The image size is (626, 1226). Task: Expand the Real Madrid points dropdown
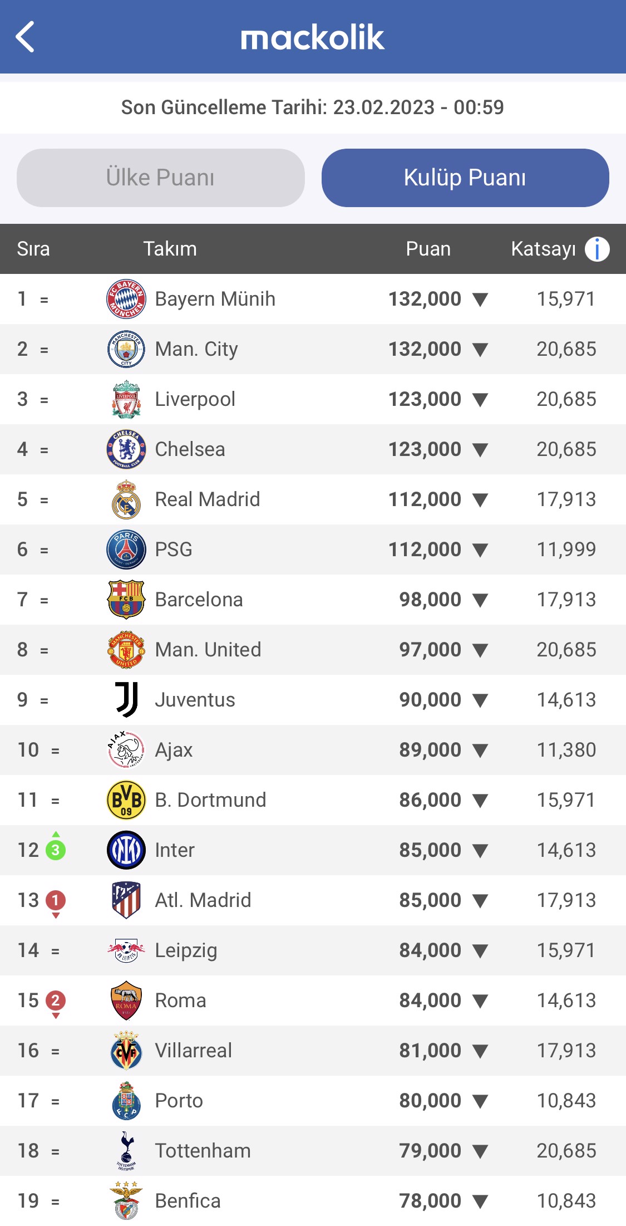click(480, 499)
